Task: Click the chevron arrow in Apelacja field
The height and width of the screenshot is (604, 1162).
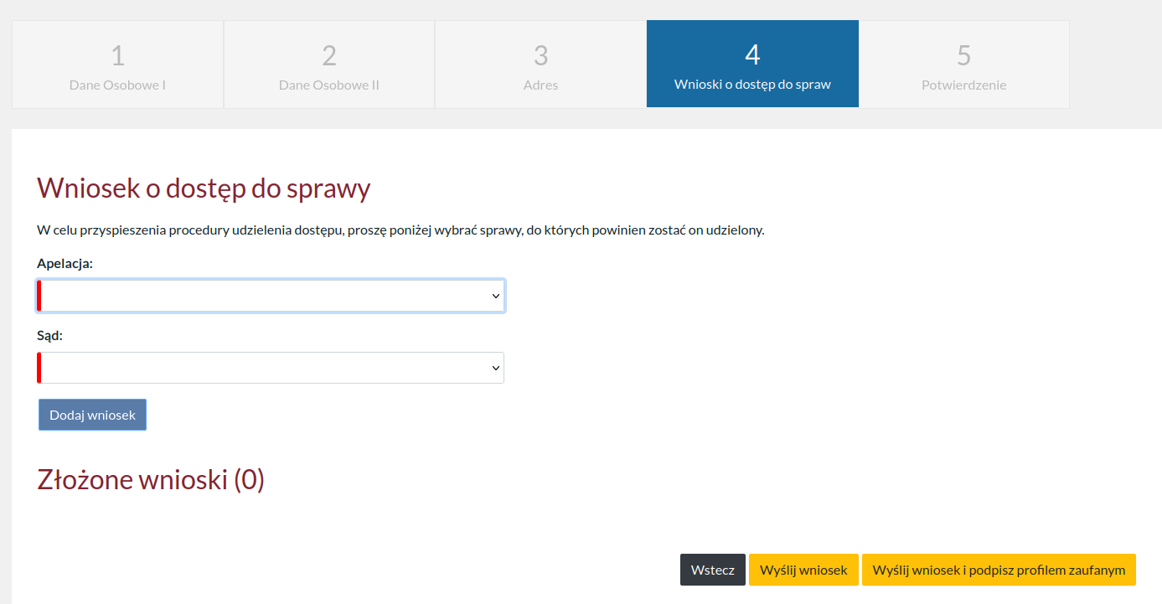Action: (495, 296)
